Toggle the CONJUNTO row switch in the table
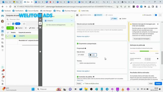 click(14, 36)
